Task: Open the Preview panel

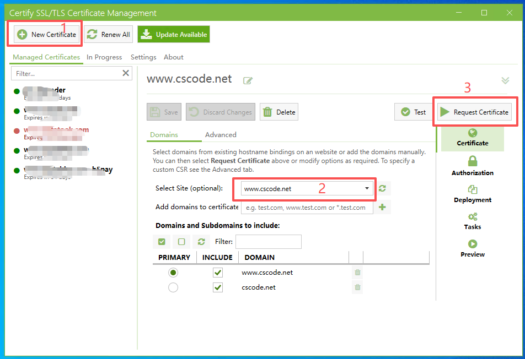Action: (x=472, y=249)
